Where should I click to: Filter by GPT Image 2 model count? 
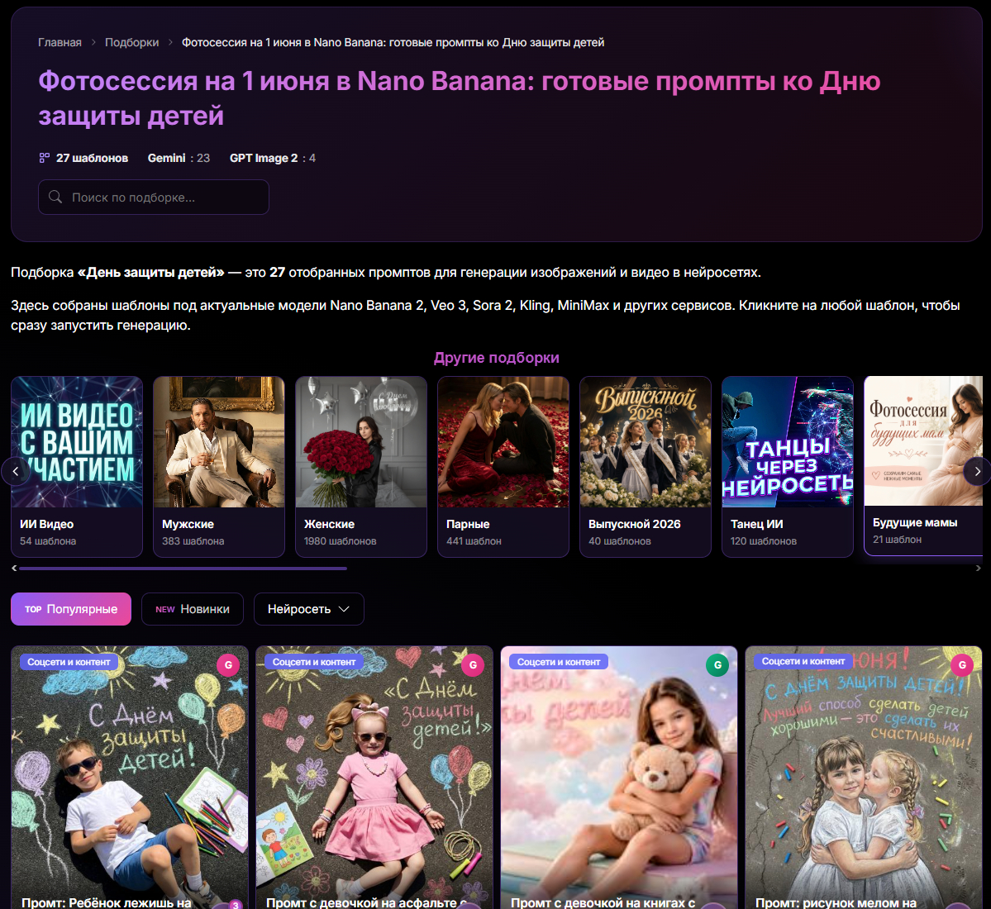[x=273, y=158]
